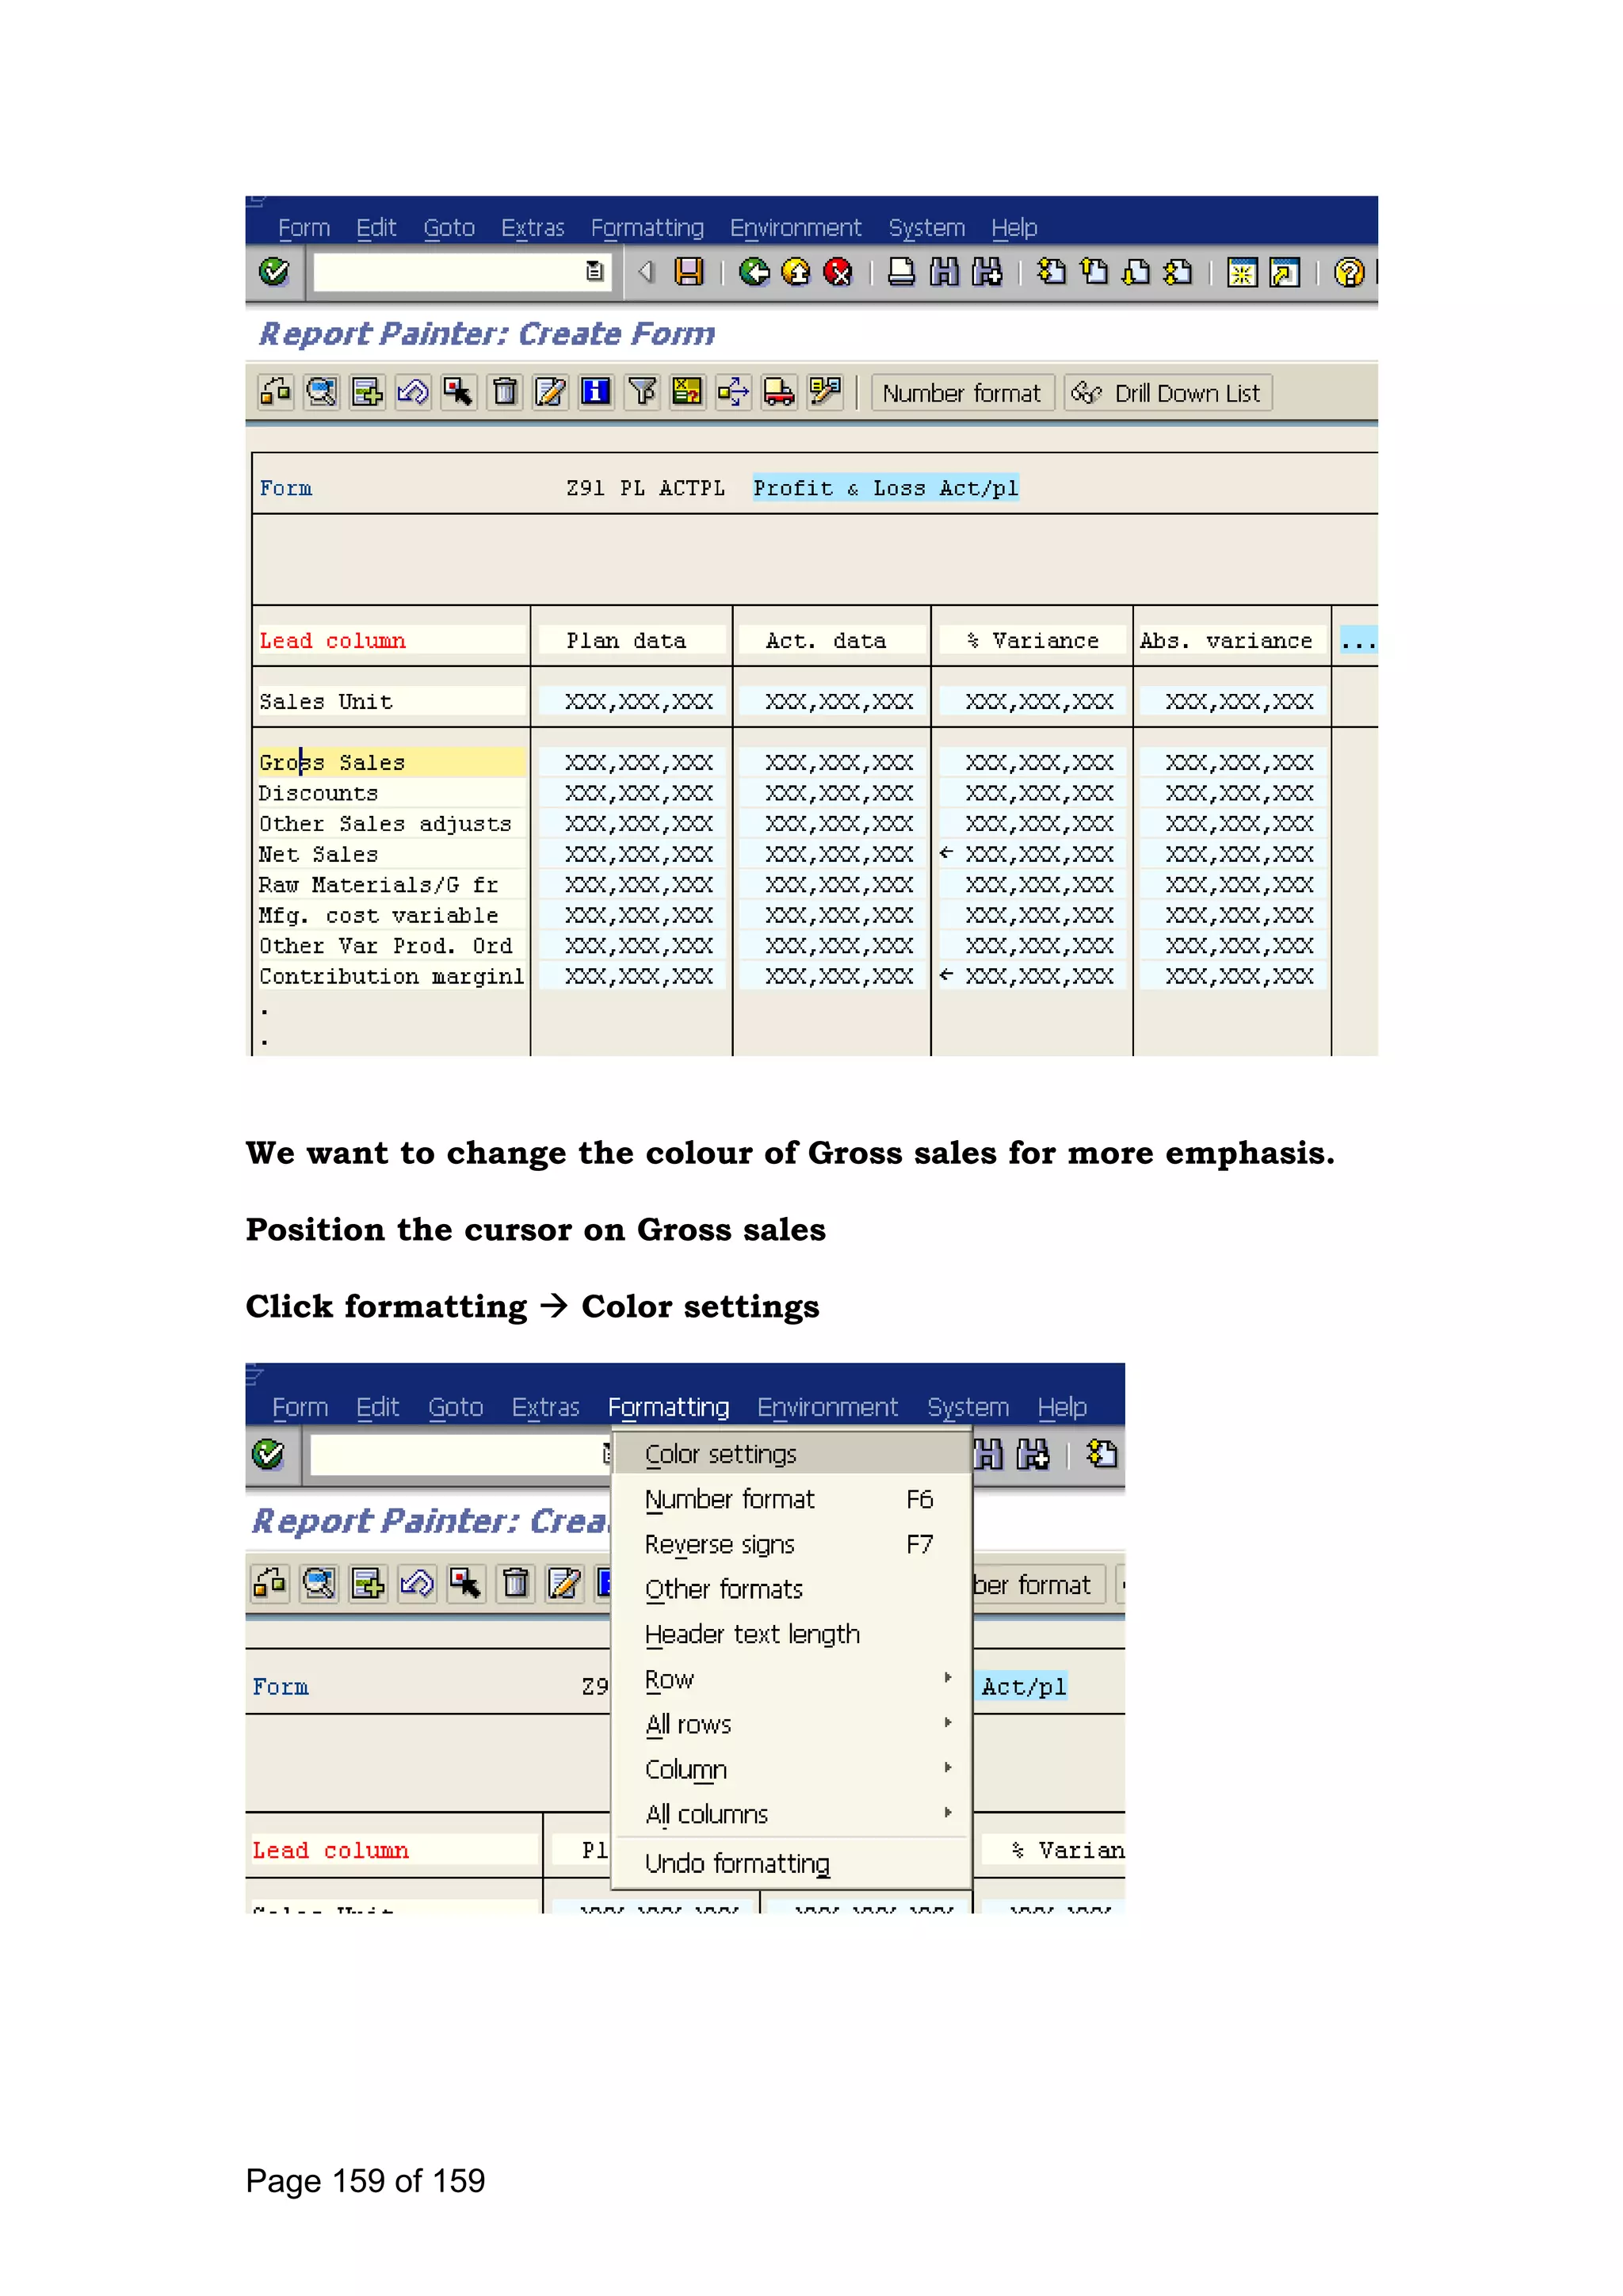
Task: Click trash can Delete icon in lower screenshot
Action: pos(516,1583)
